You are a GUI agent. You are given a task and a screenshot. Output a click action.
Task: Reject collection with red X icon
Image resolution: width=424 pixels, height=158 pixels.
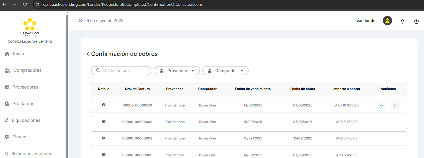pos(394,105)
